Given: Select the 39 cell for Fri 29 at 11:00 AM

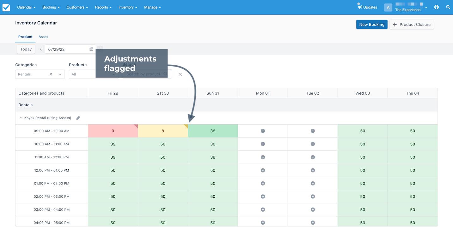Looking at the screenshot, I should click(x=113, y=157).
